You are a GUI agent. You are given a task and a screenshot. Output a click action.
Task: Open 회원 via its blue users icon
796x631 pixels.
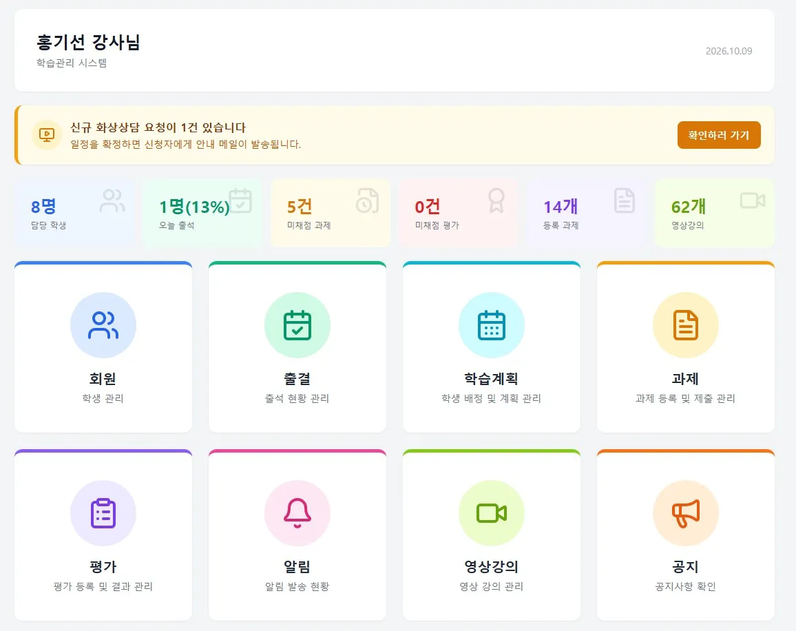coord(103,325)
